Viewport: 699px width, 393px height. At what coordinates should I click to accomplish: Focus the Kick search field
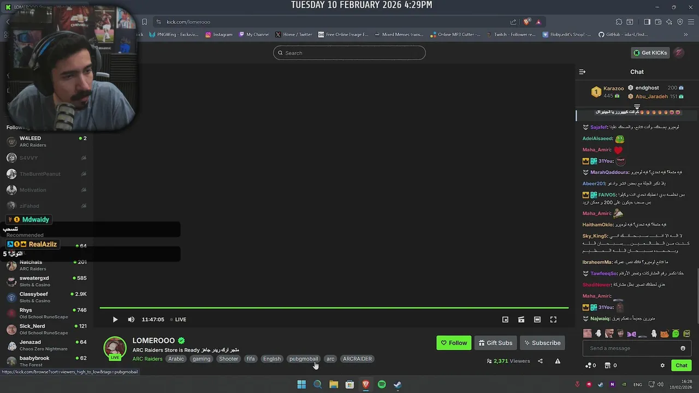tap(349, 53)
